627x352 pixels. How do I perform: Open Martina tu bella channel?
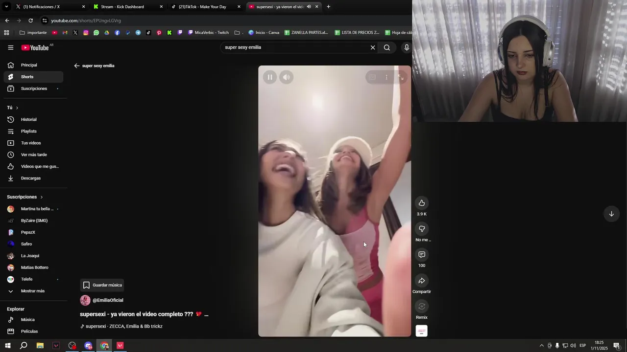tap(33, 209)
